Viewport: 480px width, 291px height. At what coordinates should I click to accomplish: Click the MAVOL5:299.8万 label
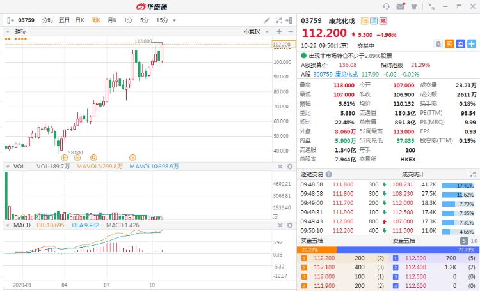coord(99,167)
